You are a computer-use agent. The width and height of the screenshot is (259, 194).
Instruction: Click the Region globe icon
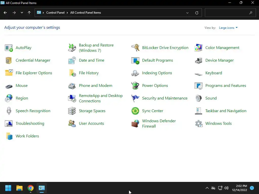[x=9, y=98]
